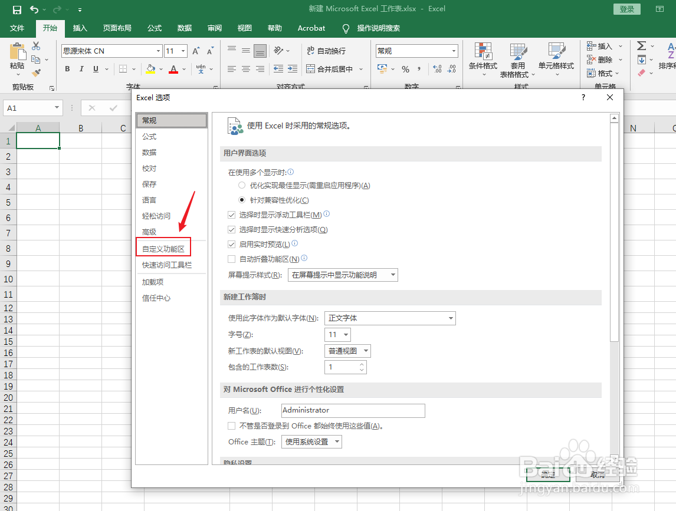Open 屏幕提示样式 dropdown
The image size is (676, 511).
click(x=343, y=275)
